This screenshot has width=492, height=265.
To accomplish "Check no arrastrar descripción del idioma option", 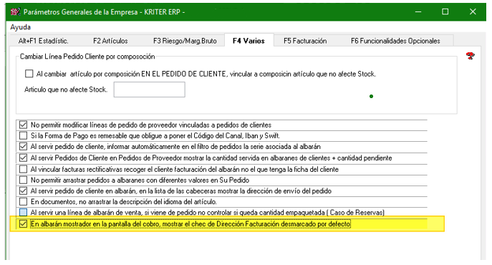I will click(x=23, y=201).
